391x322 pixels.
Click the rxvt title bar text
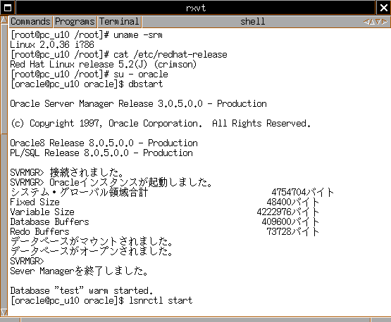(196, 8)
